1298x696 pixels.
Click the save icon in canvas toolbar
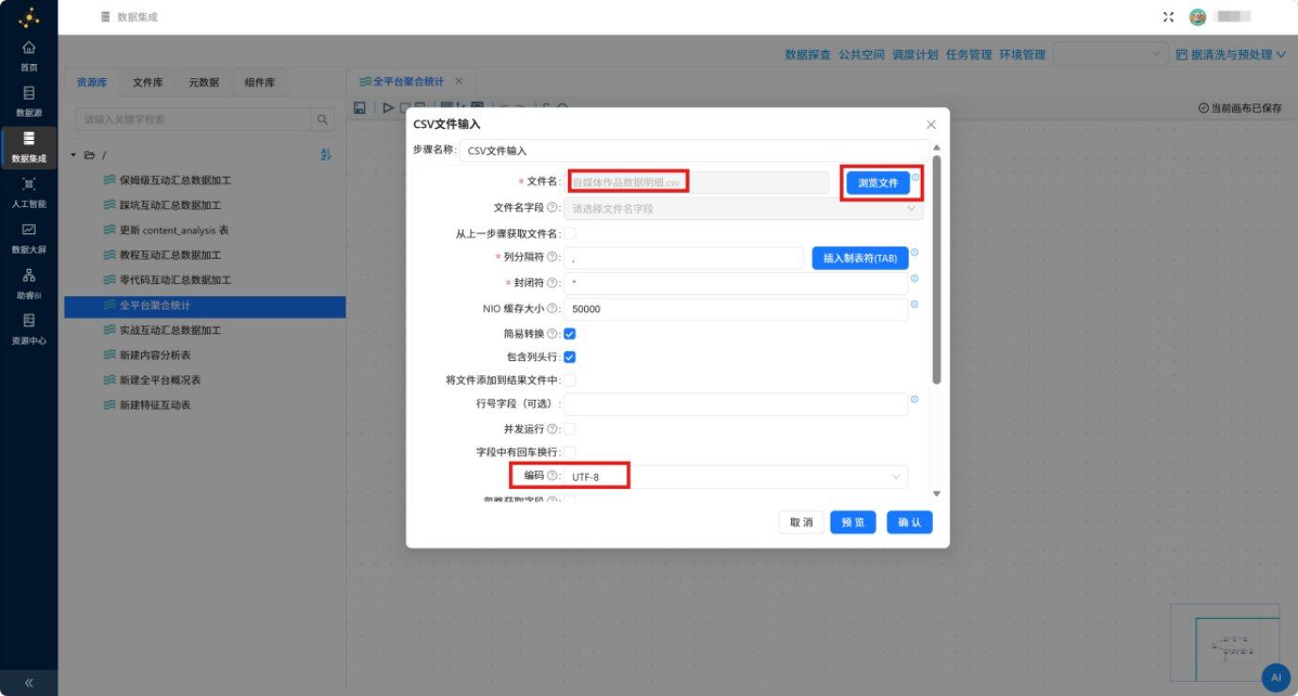tap(359, 108)
